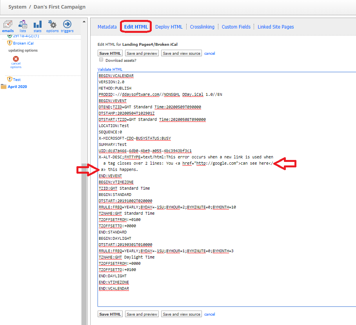View the stats bar chart icon
This screenshot has width=356, height=325.
pyautogui.click(x=38, y=24)
